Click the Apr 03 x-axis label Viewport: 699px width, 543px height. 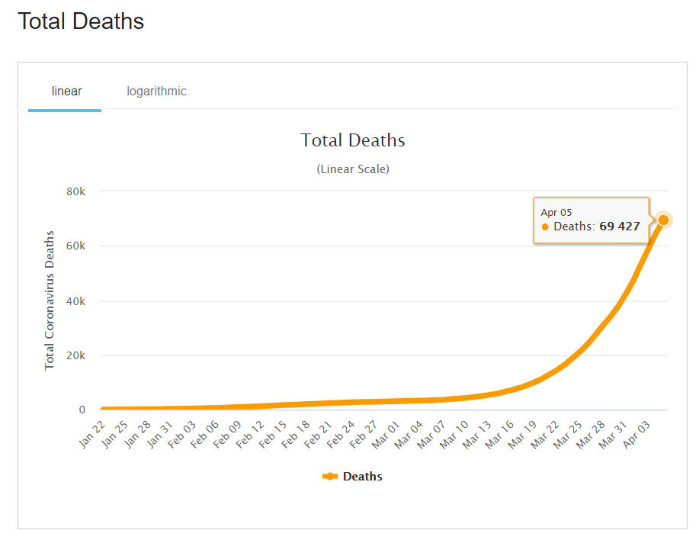point(636,433)
